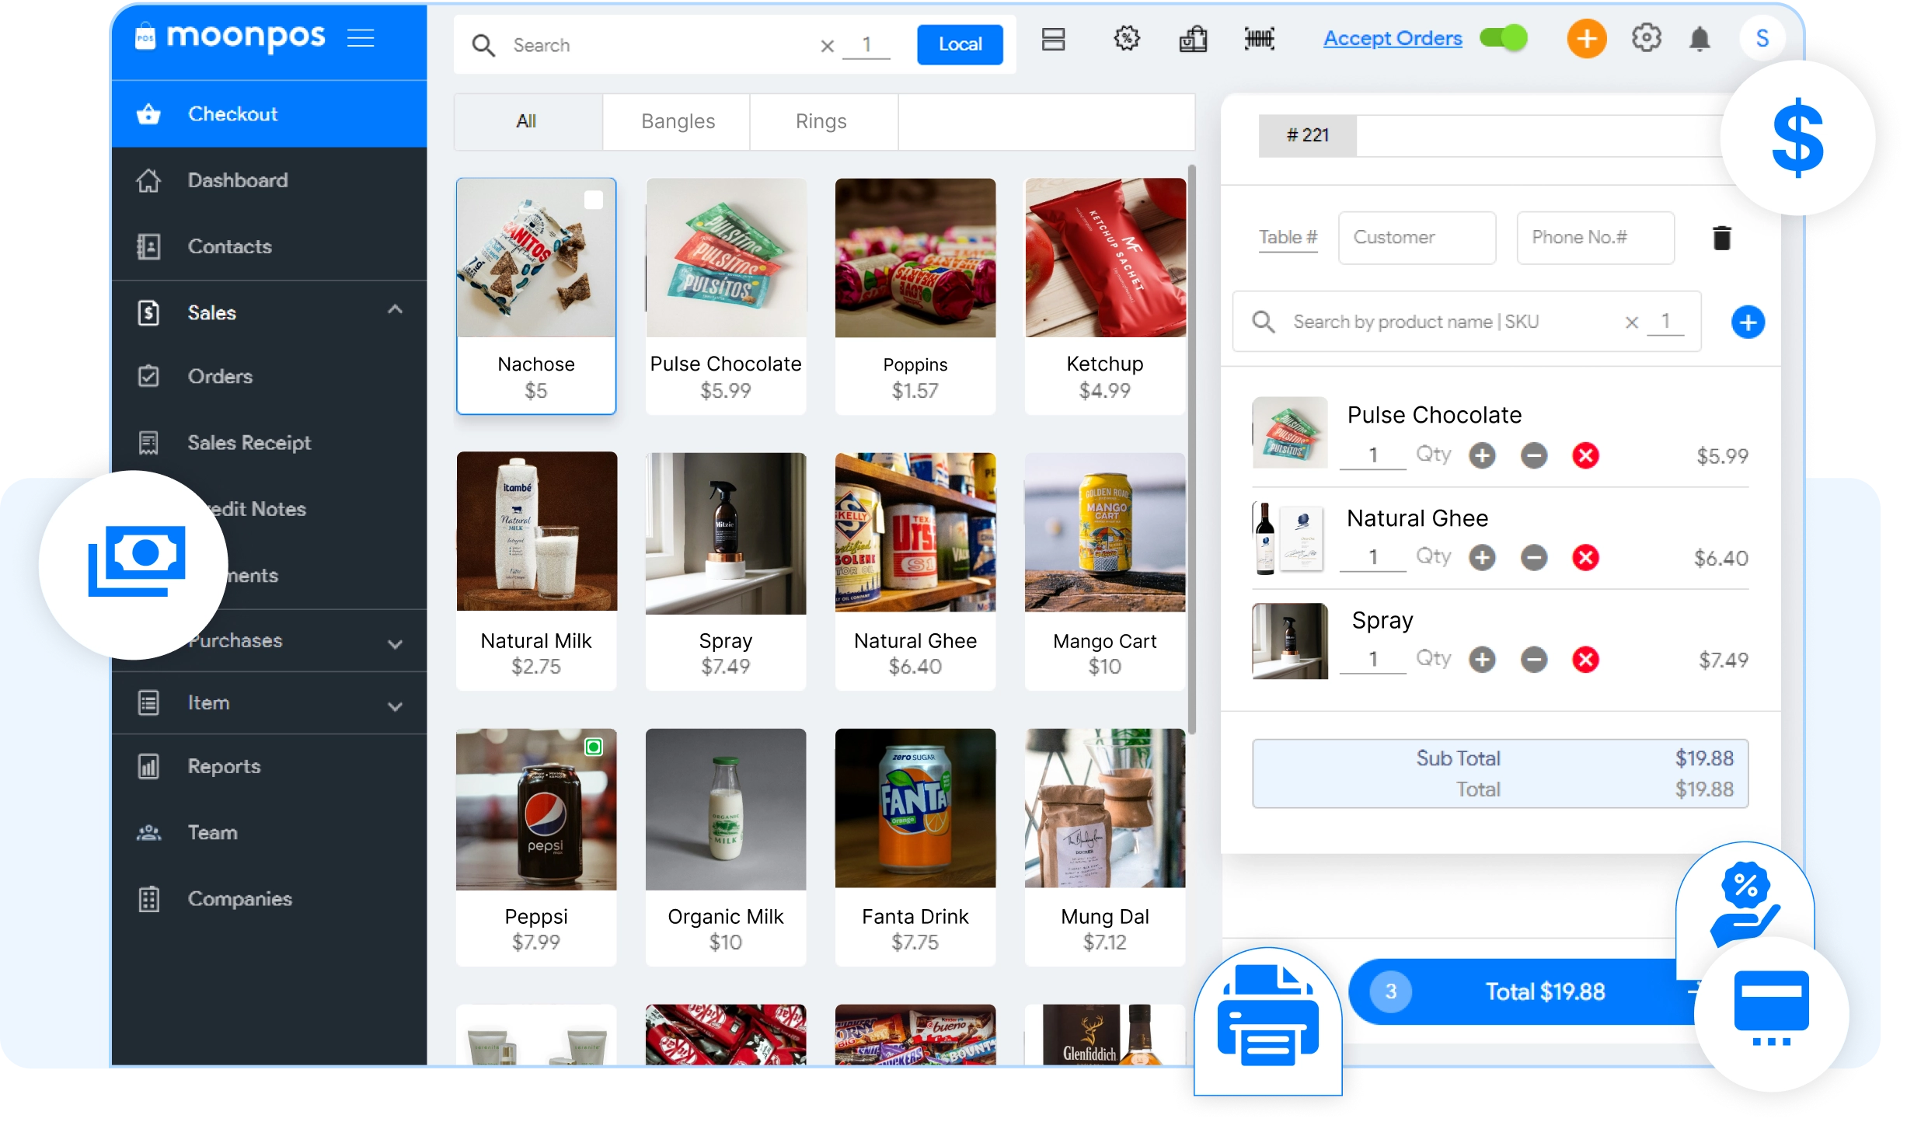
Task: Delete order using trash icon
Action: [x=1721, y=238]
